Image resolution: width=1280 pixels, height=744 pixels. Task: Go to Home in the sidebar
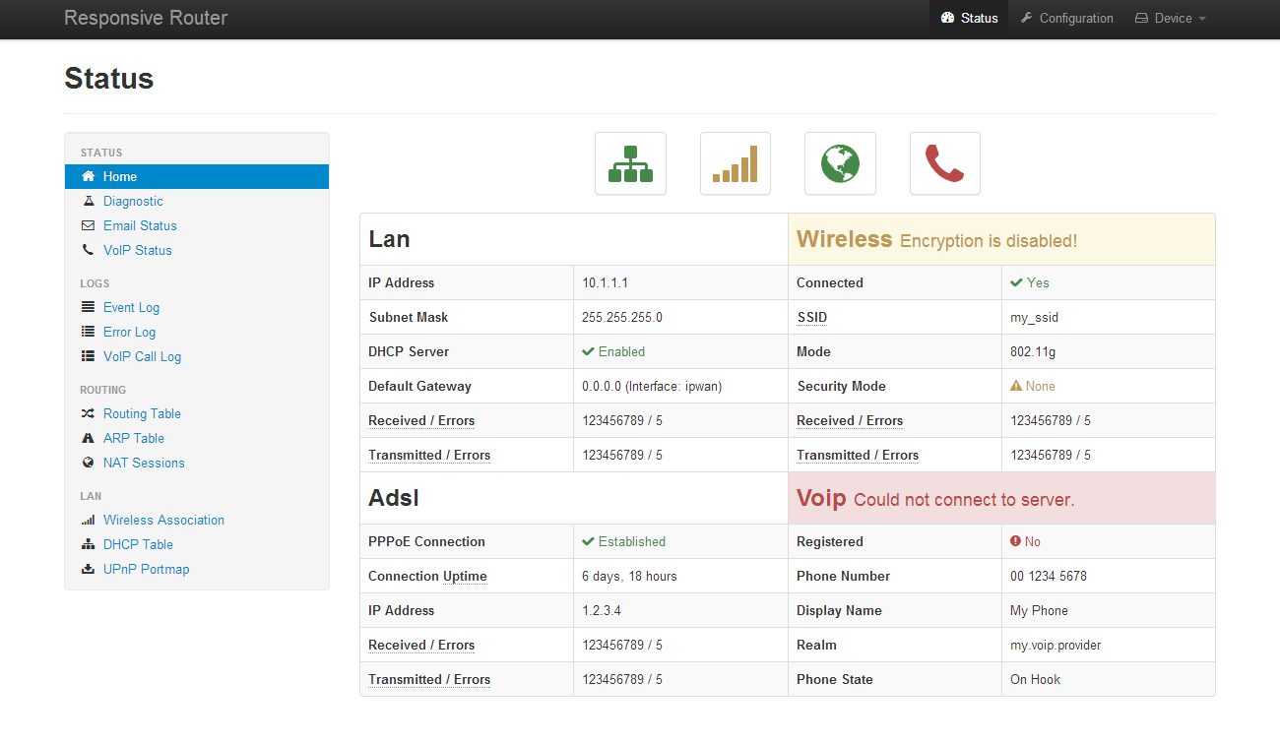coord(120,176)
